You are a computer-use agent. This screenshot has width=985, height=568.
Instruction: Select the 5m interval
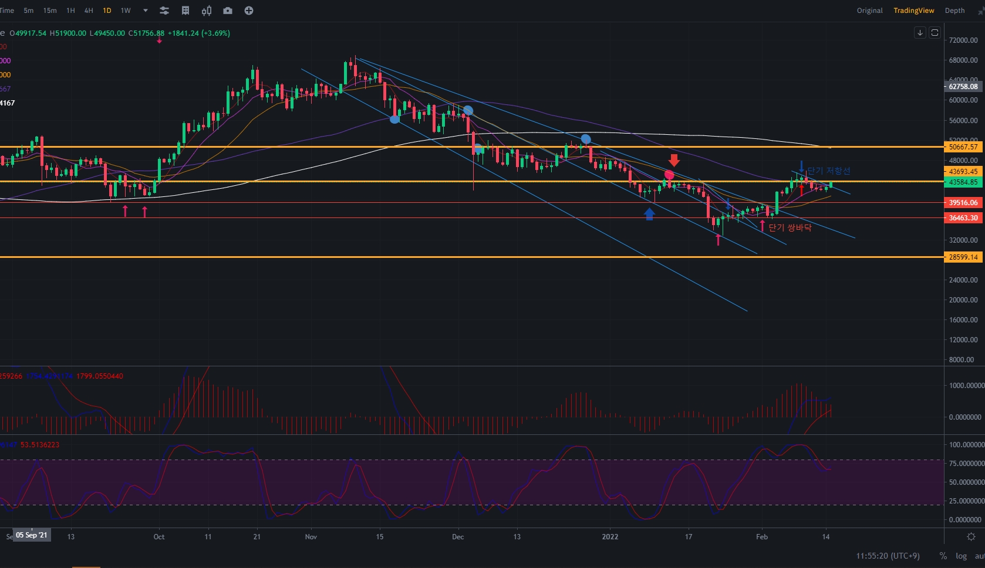(x=29, y=11)
